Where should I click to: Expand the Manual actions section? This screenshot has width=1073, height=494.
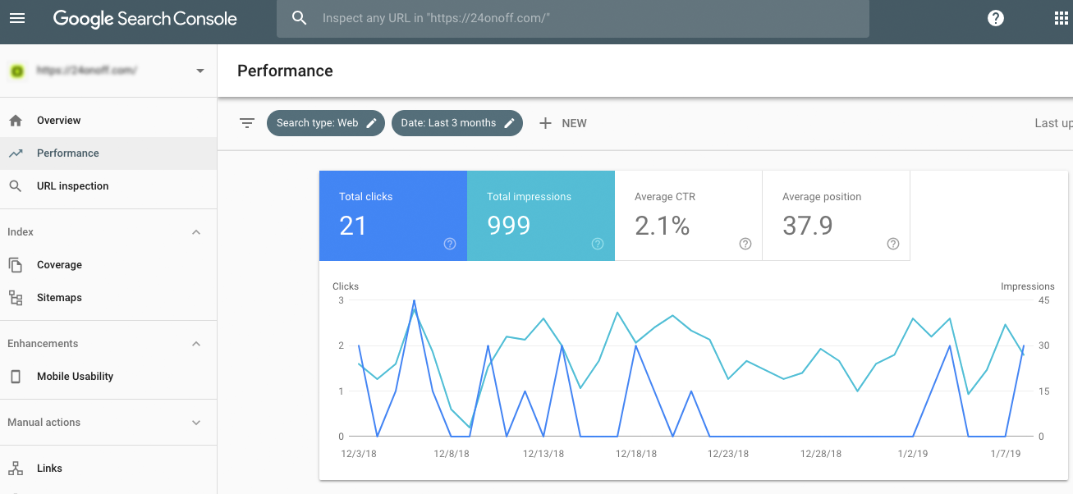click(x=196, y=423)
